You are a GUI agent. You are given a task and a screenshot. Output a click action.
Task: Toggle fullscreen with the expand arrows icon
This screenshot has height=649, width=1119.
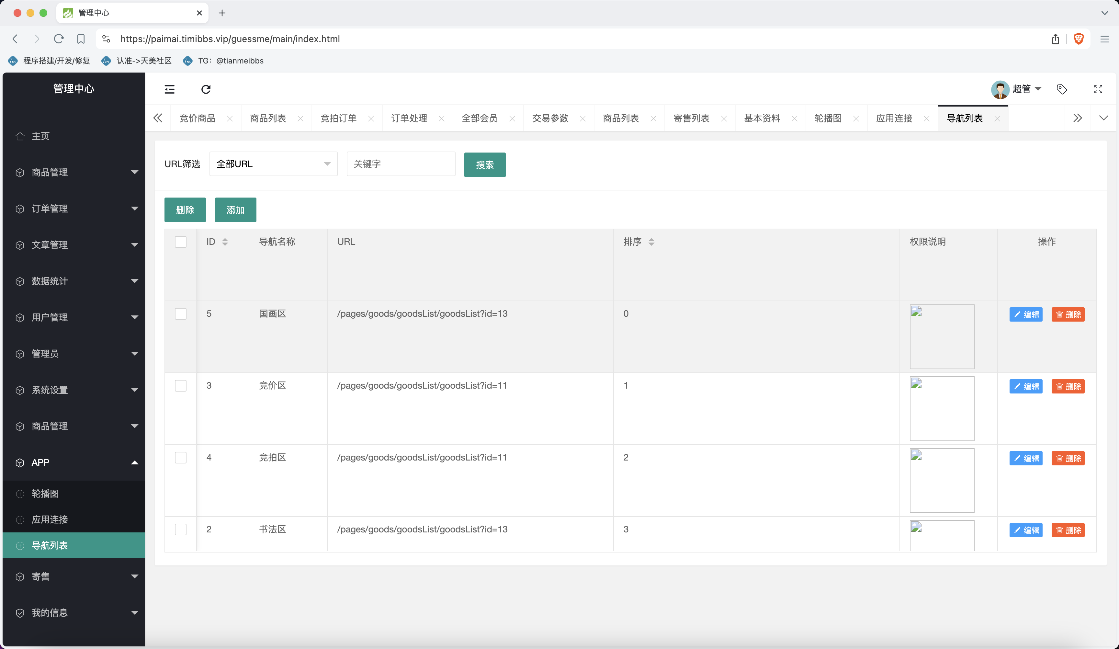pos(1098,89)
